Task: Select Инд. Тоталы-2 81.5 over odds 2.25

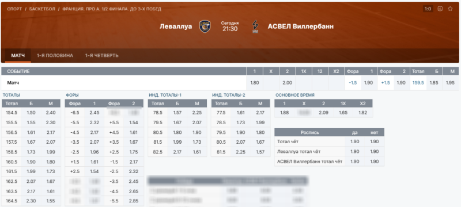Action: 240,152
